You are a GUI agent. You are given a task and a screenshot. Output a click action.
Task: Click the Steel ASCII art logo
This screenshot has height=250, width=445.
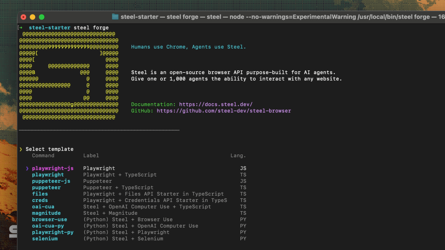tap(69, 76)
